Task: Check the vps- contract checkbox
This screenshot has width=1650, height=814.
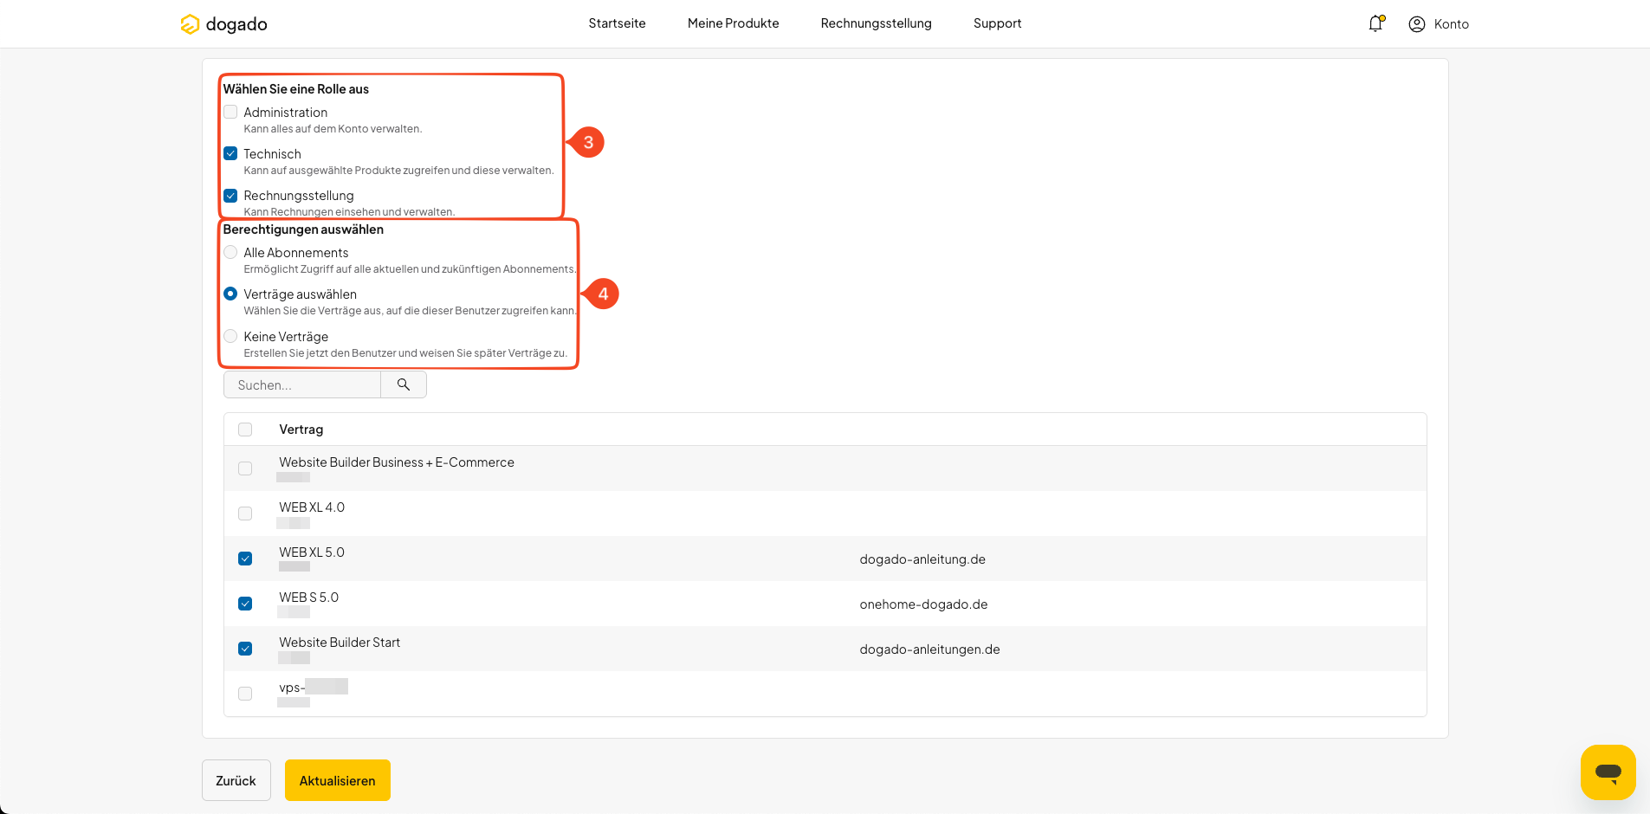Action: tap(245, 694)
